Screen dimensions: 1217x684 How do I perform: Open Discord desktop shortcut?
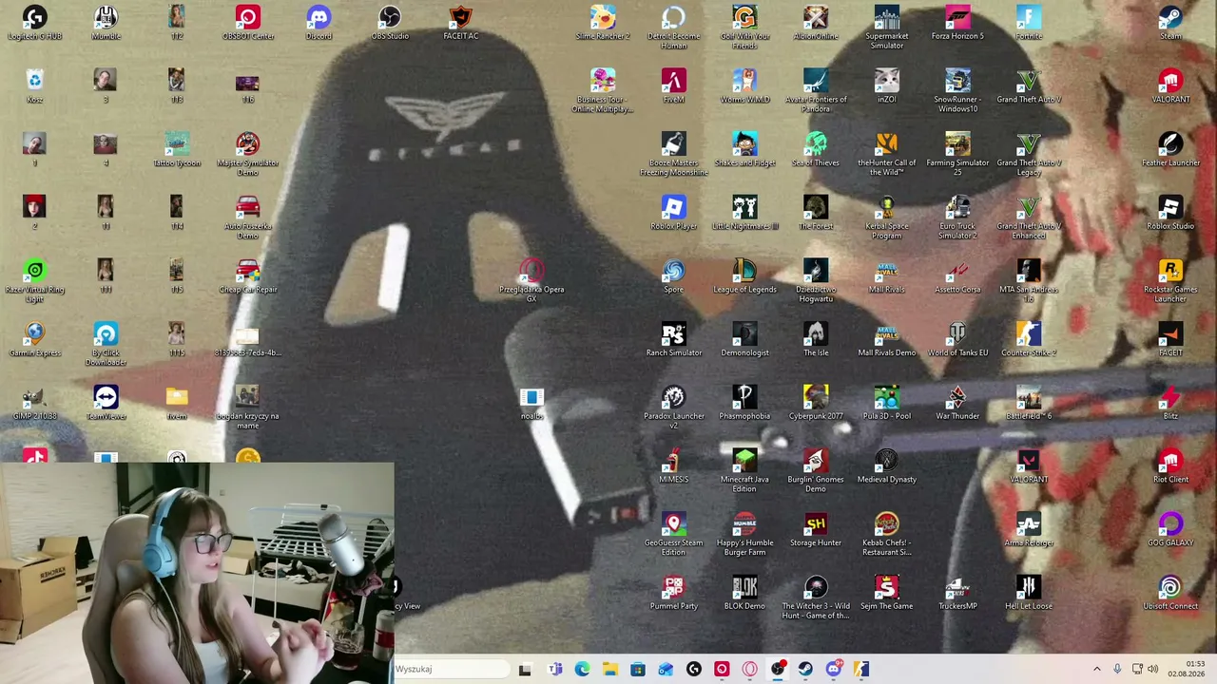[x=319, y=23]
